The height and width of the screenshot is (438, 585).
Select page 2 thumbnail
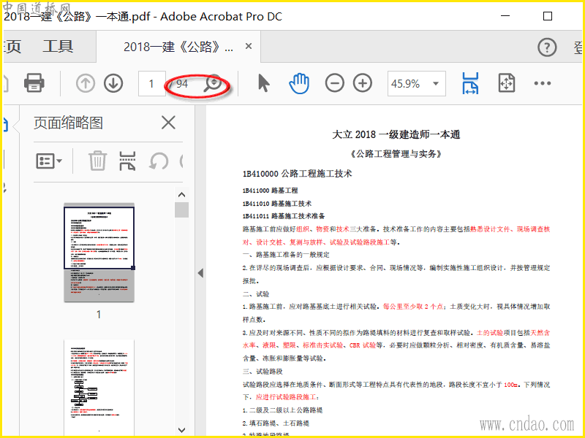99,388
